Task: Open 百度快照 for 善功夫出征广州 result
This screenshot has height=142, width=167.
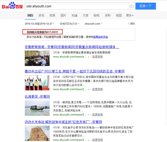Action: tap(98, 89)
